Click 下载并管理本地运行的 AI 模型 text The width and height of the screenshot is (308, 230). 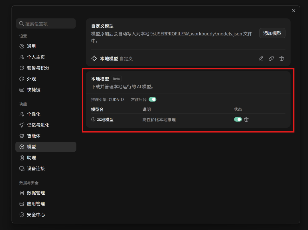122,87
